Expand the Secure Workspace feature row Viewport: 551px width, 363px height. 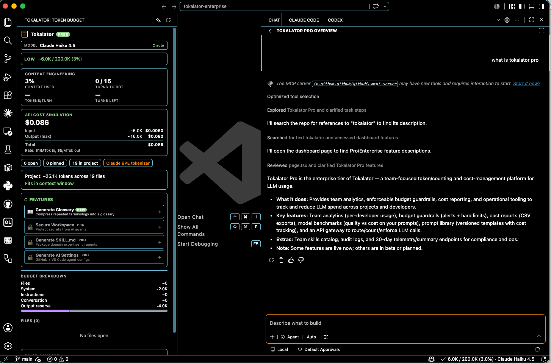point(94,227)
